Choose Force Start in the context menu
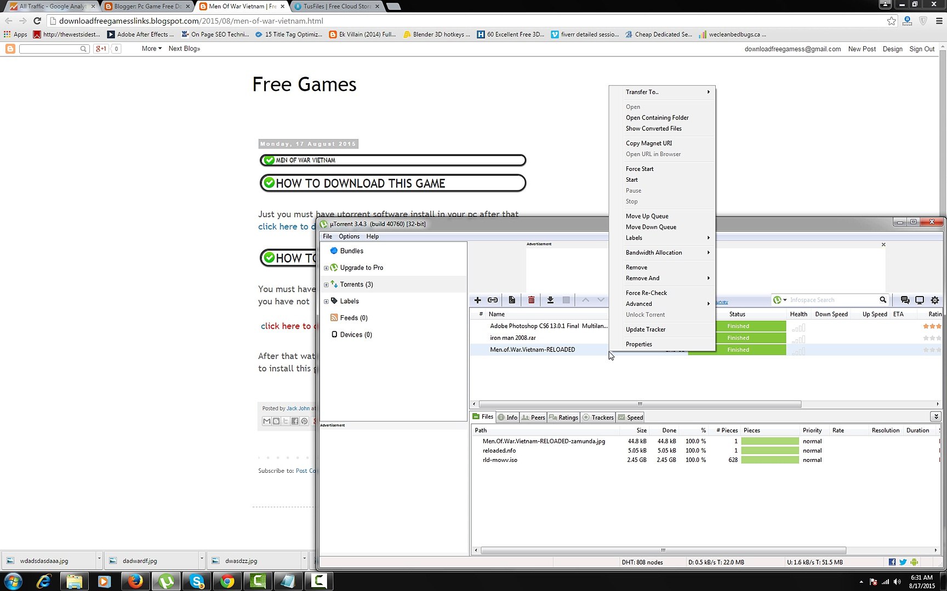This screenshot has height=591, width=947. (x=662, y=169)
